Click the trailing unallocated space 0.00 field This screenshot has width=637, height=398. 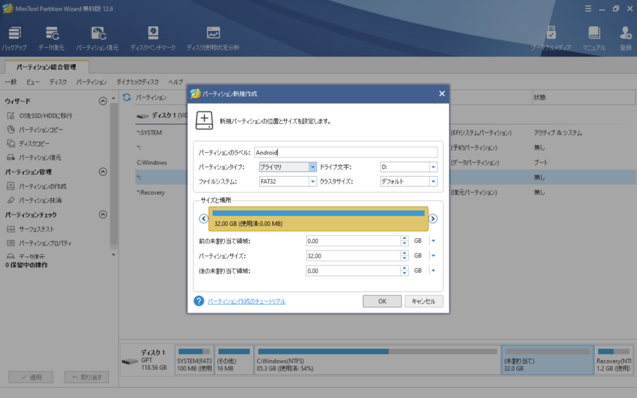coord(353,271)
